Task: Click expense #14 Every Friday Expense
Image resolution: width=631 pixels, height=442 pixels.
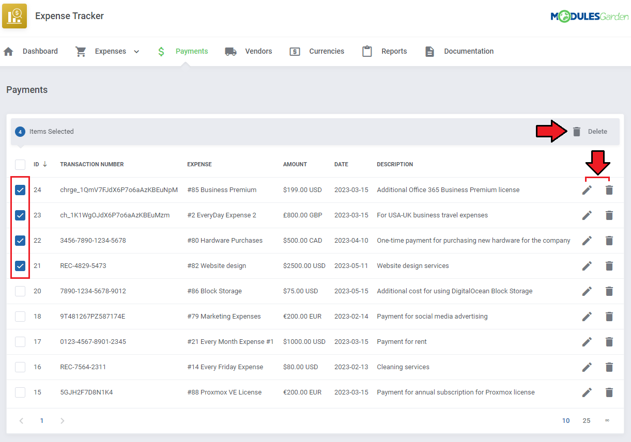Action: [225, 367]
